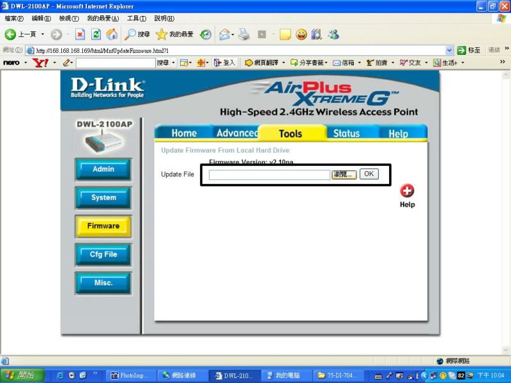
Task: Expand the Yahoo toolbar overflow chevron
Action: pyautogui.click(x=502, y=61)
